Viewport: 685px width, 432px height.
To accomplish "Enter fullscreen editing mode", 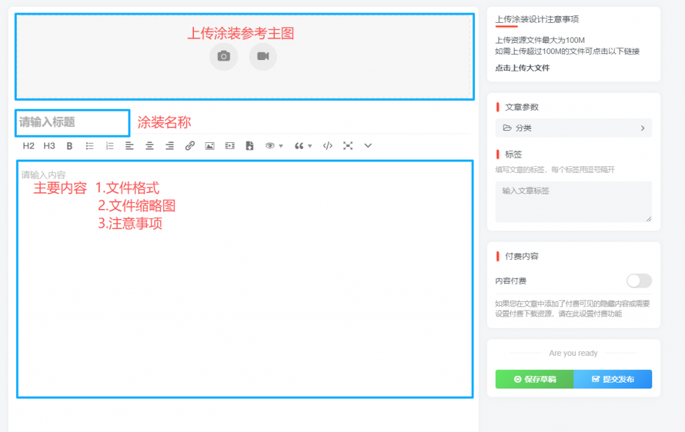I will 347,146.
